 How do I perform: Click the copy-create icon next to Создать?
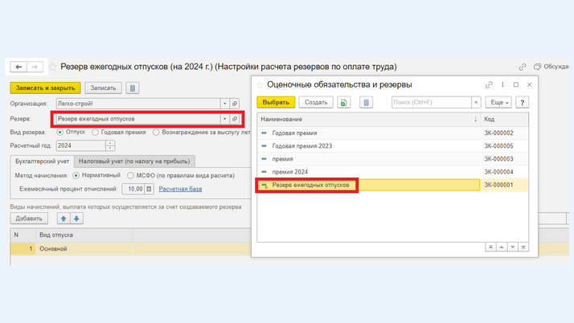pos(344,103)
